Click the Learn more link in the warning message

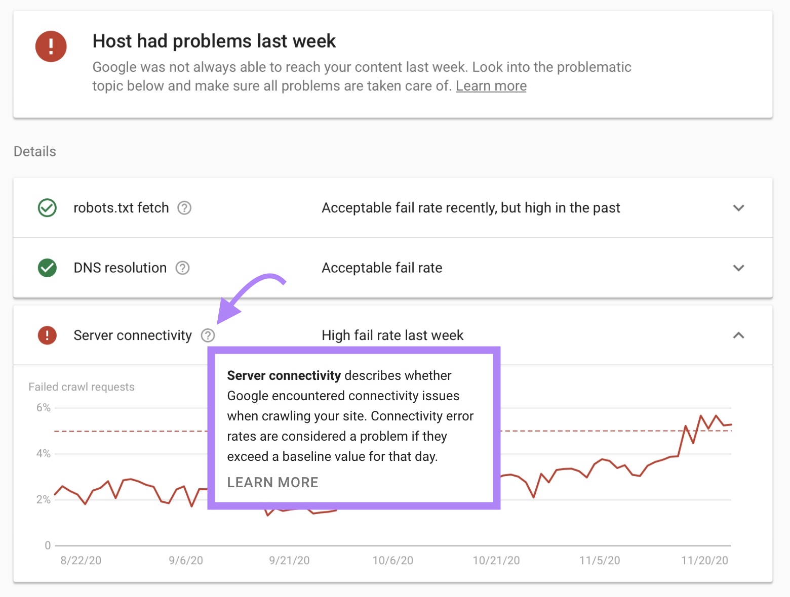490,86
